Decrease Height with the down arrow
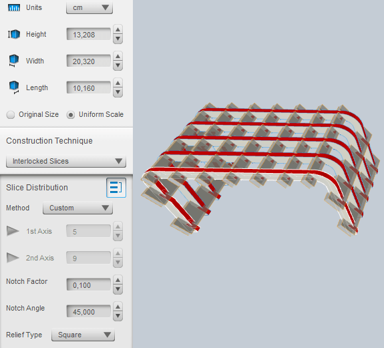Screen dimensions: 384x348 (118, 39)
